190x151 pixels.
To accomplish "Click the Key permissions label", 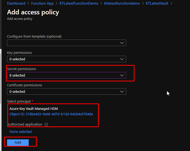I will [x=19, y=52].
